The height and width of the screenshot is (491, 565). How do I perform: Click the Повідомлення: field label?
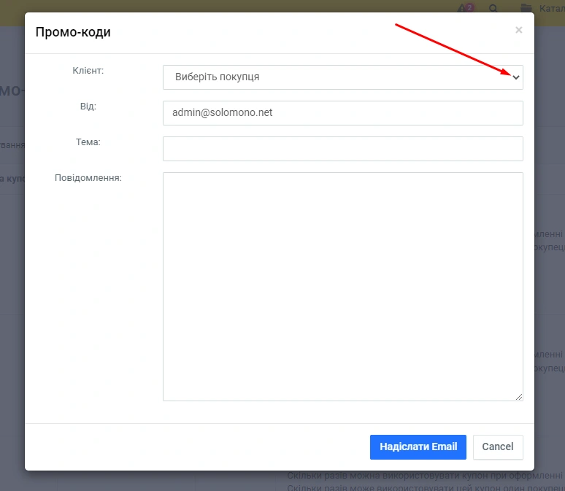(88, 178)
